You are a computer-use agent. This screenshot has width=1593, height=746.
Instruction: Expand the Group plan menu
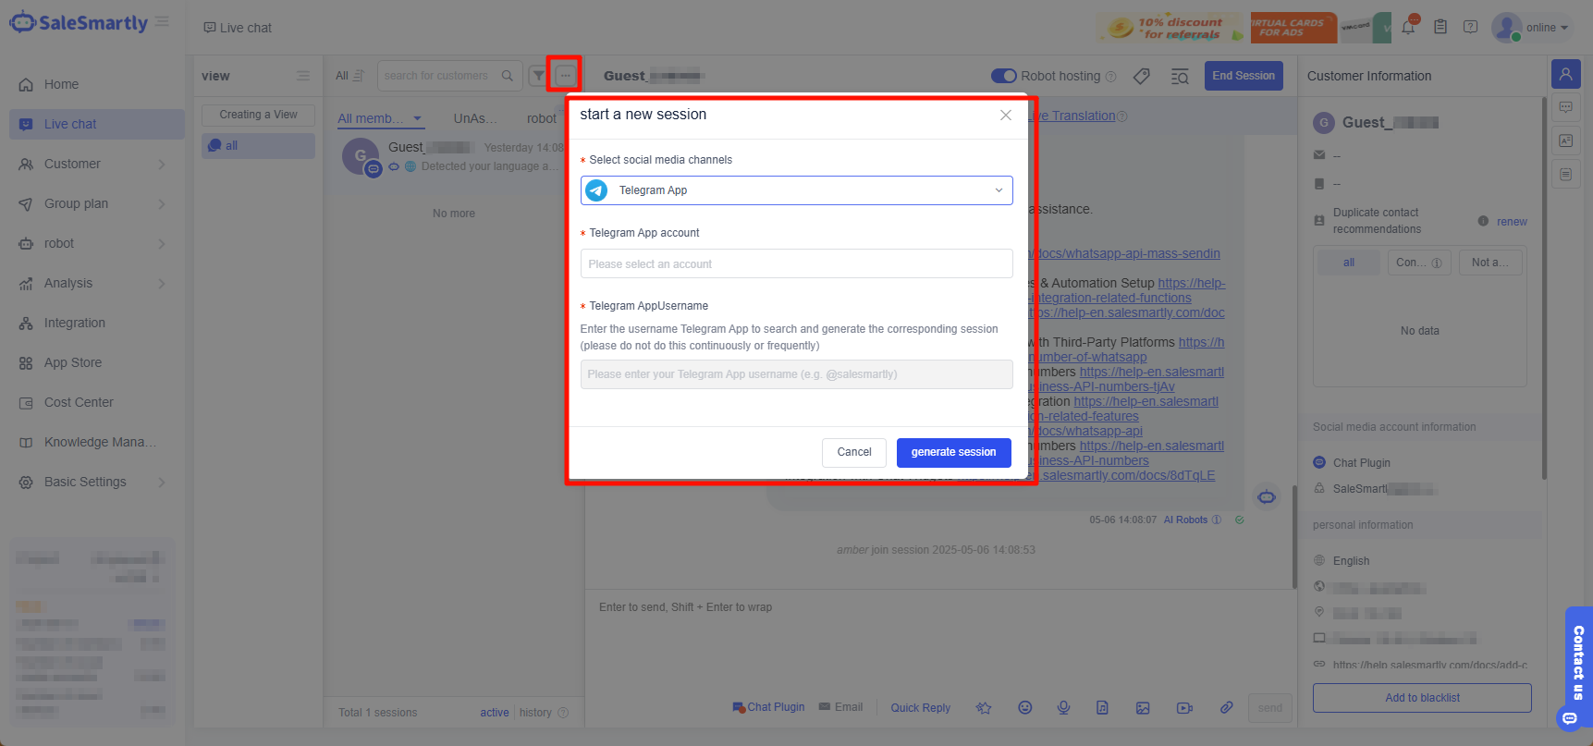coord(96,203)
